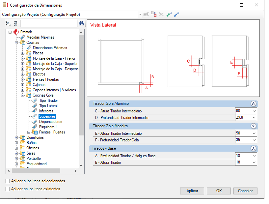Check Aplicar en los itens existentes
Viewport: 269px width, 204px height.
pos(8,189)
